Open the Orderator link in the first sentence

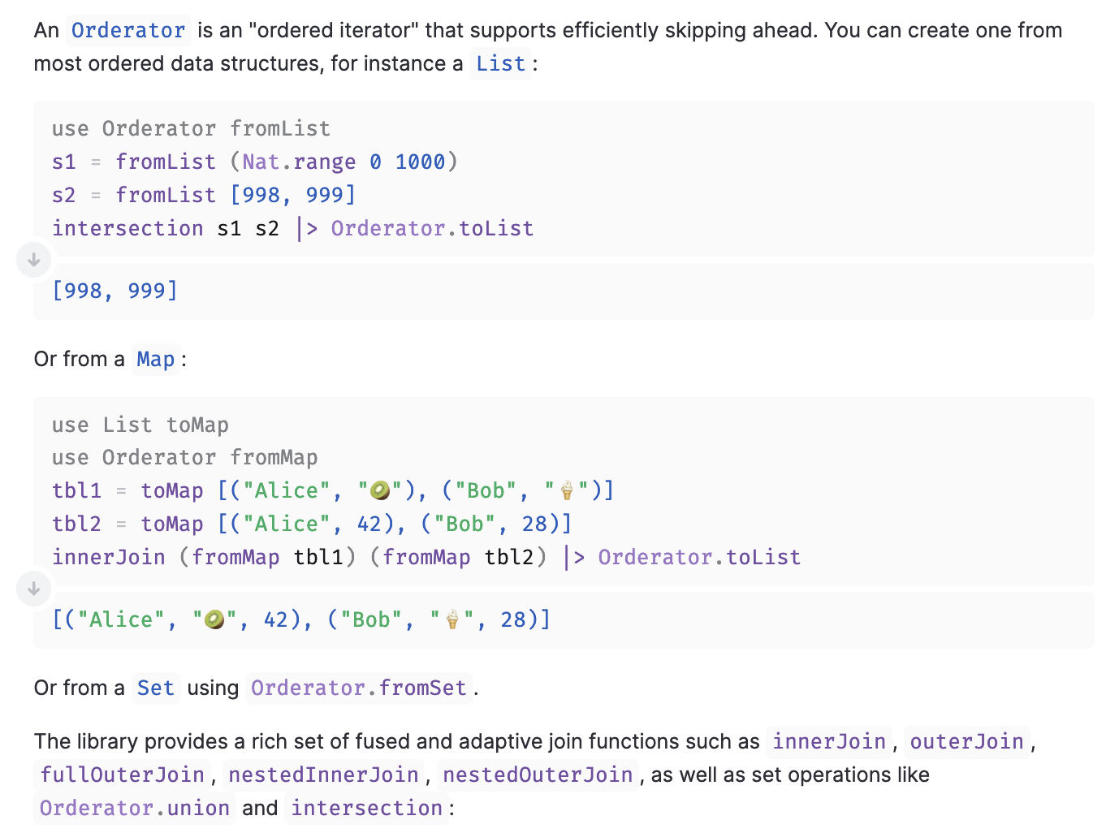(x=128, y=31)
